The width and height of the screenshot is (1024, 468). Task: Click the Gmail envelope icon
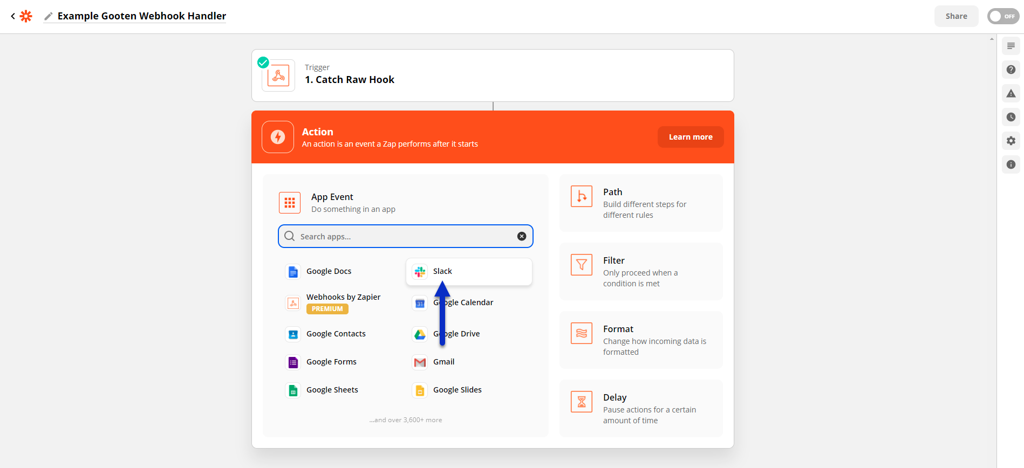pyautogui.click(x=420, y=362)
